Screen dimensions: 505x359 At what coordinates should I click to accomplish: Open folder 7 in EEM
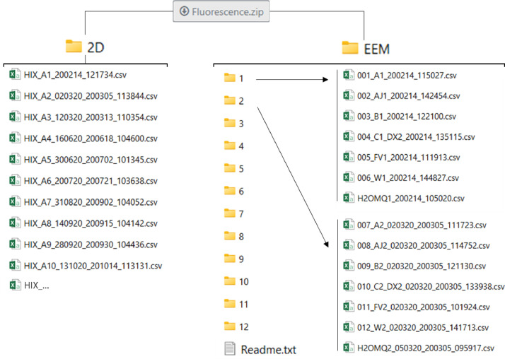click(234, 213)
